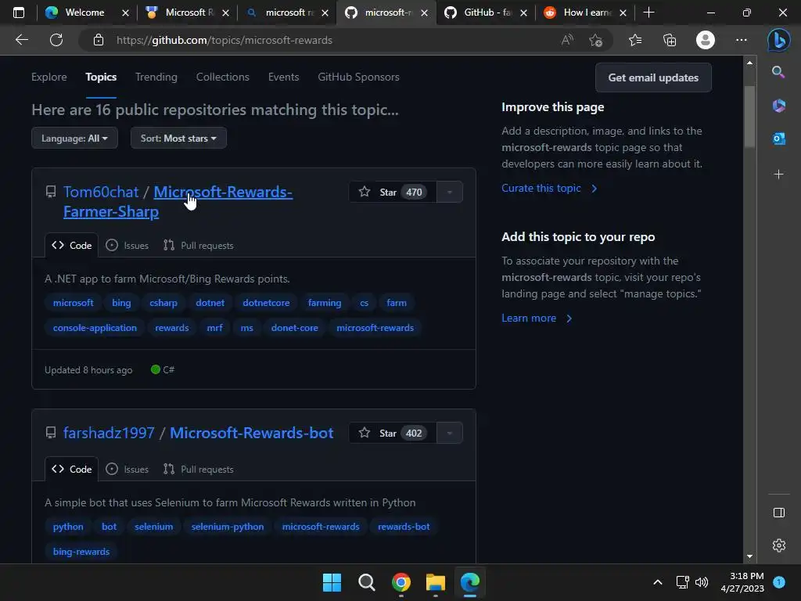
Task: Click Get email updates button
Action: point(653,77)
